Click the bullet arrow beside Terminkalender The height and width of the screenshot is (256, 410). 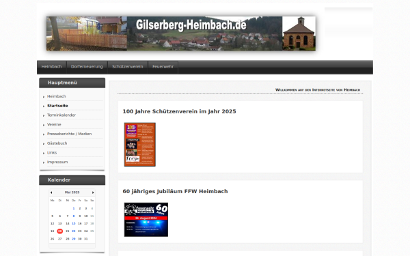[44, 115]
